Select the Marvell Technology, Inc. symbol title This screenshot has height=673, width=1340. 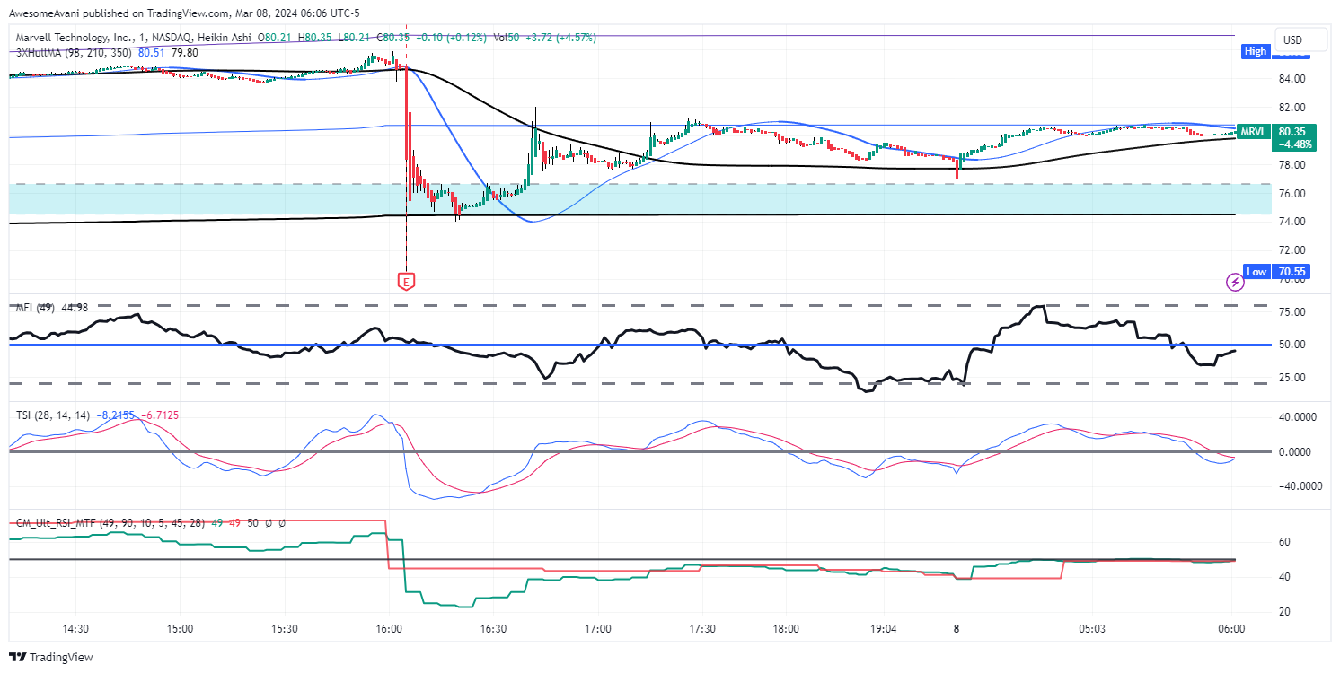point(73,38)
